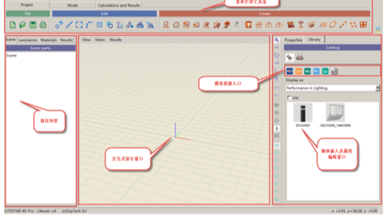Select the pointer tool atop the vertical toolbar
This screenshot has height=216, width=385.
point(277,40)
